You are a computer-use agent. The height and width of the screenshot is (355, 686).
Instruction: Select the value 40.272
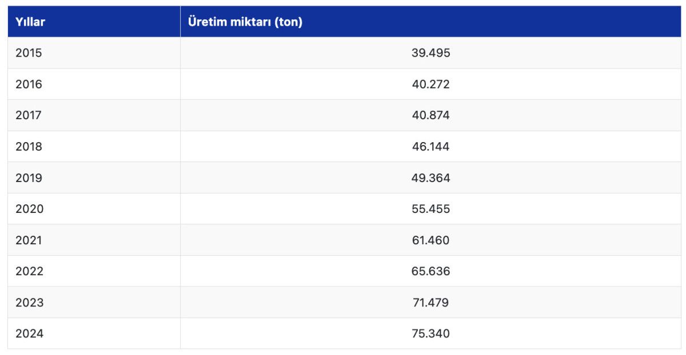point(430,84)
